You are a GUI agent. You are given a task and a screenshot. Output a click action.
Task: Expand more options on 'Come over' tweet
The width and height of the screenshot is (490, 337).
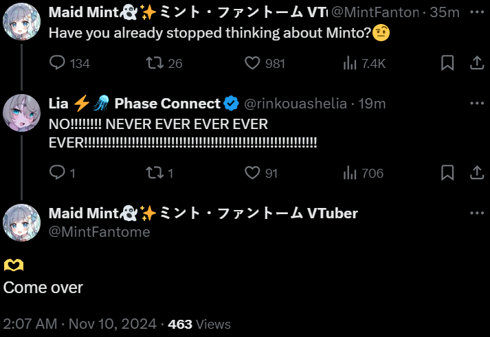click(x=477, y=213)
